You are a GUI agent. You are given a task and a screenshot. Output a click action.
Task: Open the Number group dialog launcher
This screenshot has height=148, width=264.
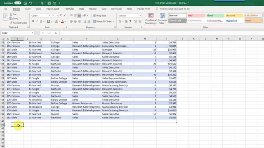(x=141, y=27)
